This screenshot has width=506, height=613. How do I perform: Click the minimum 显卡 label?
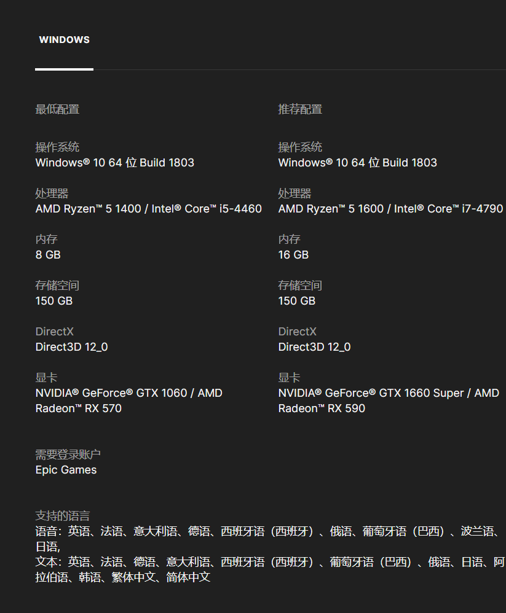click(x=47, y=378)
